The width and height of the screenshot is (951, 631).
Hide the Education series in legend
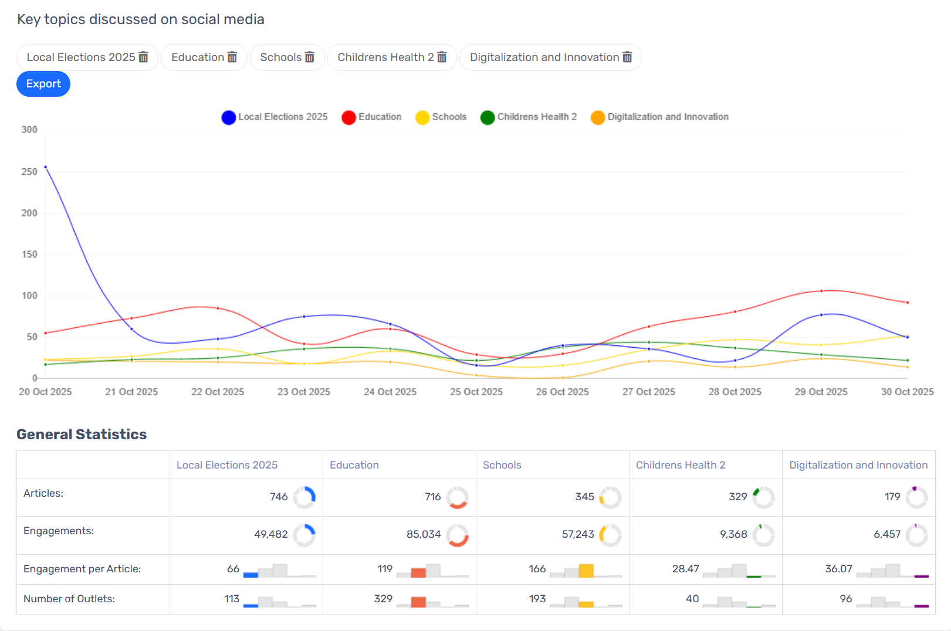(x=372, y=117)
